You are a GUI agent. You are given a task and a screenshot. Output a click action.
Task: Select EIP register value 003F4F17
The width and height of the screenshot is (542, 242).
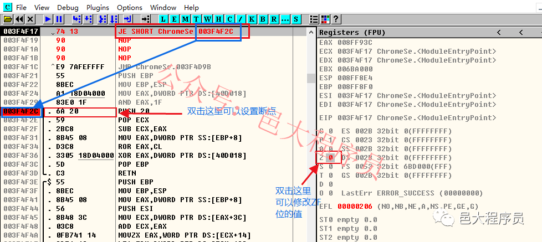click(x=355, y=118)
